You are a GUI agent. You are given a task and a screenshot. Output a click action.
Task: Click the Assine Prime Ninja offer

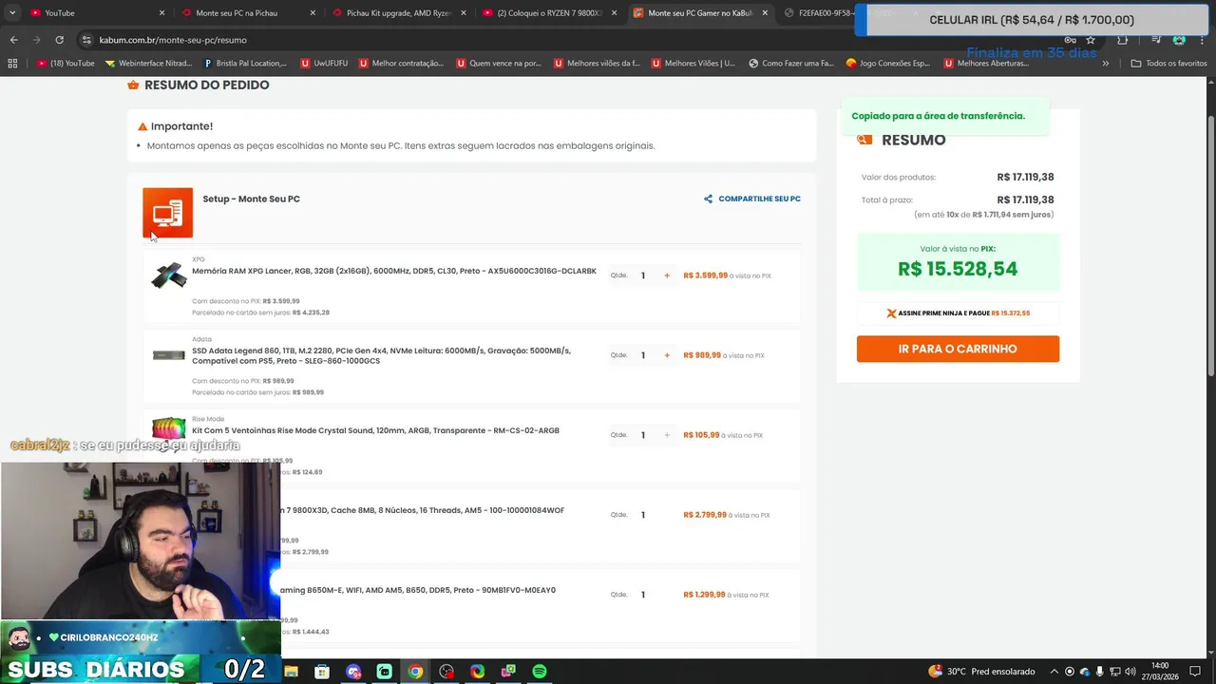[958, 313]
